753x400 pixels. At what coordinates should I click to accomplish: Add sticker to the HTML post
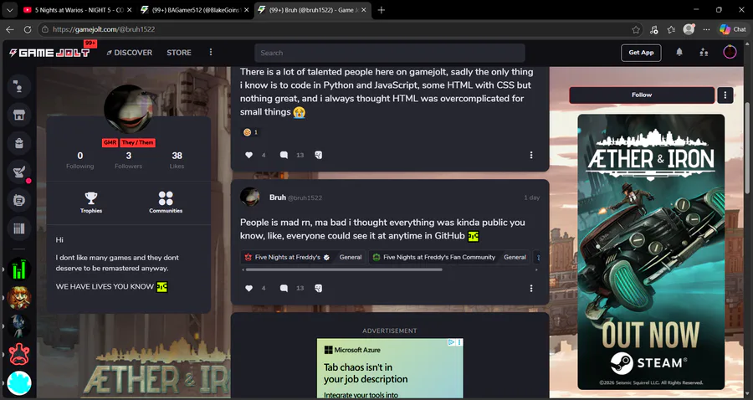point(318,155)
